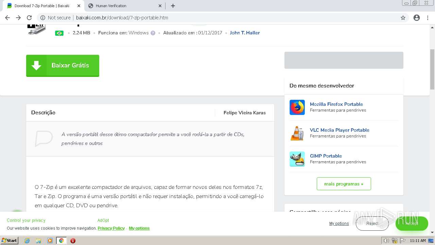The height and width of the screenshot is (245, 435).
Task: Click the speech bubble quote icon
Action: click(x=44, y=138)
